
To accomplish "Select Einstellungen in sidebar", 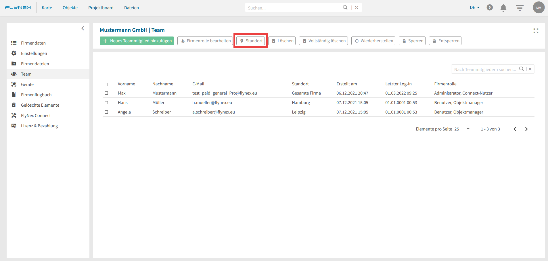I will point(48,53).
